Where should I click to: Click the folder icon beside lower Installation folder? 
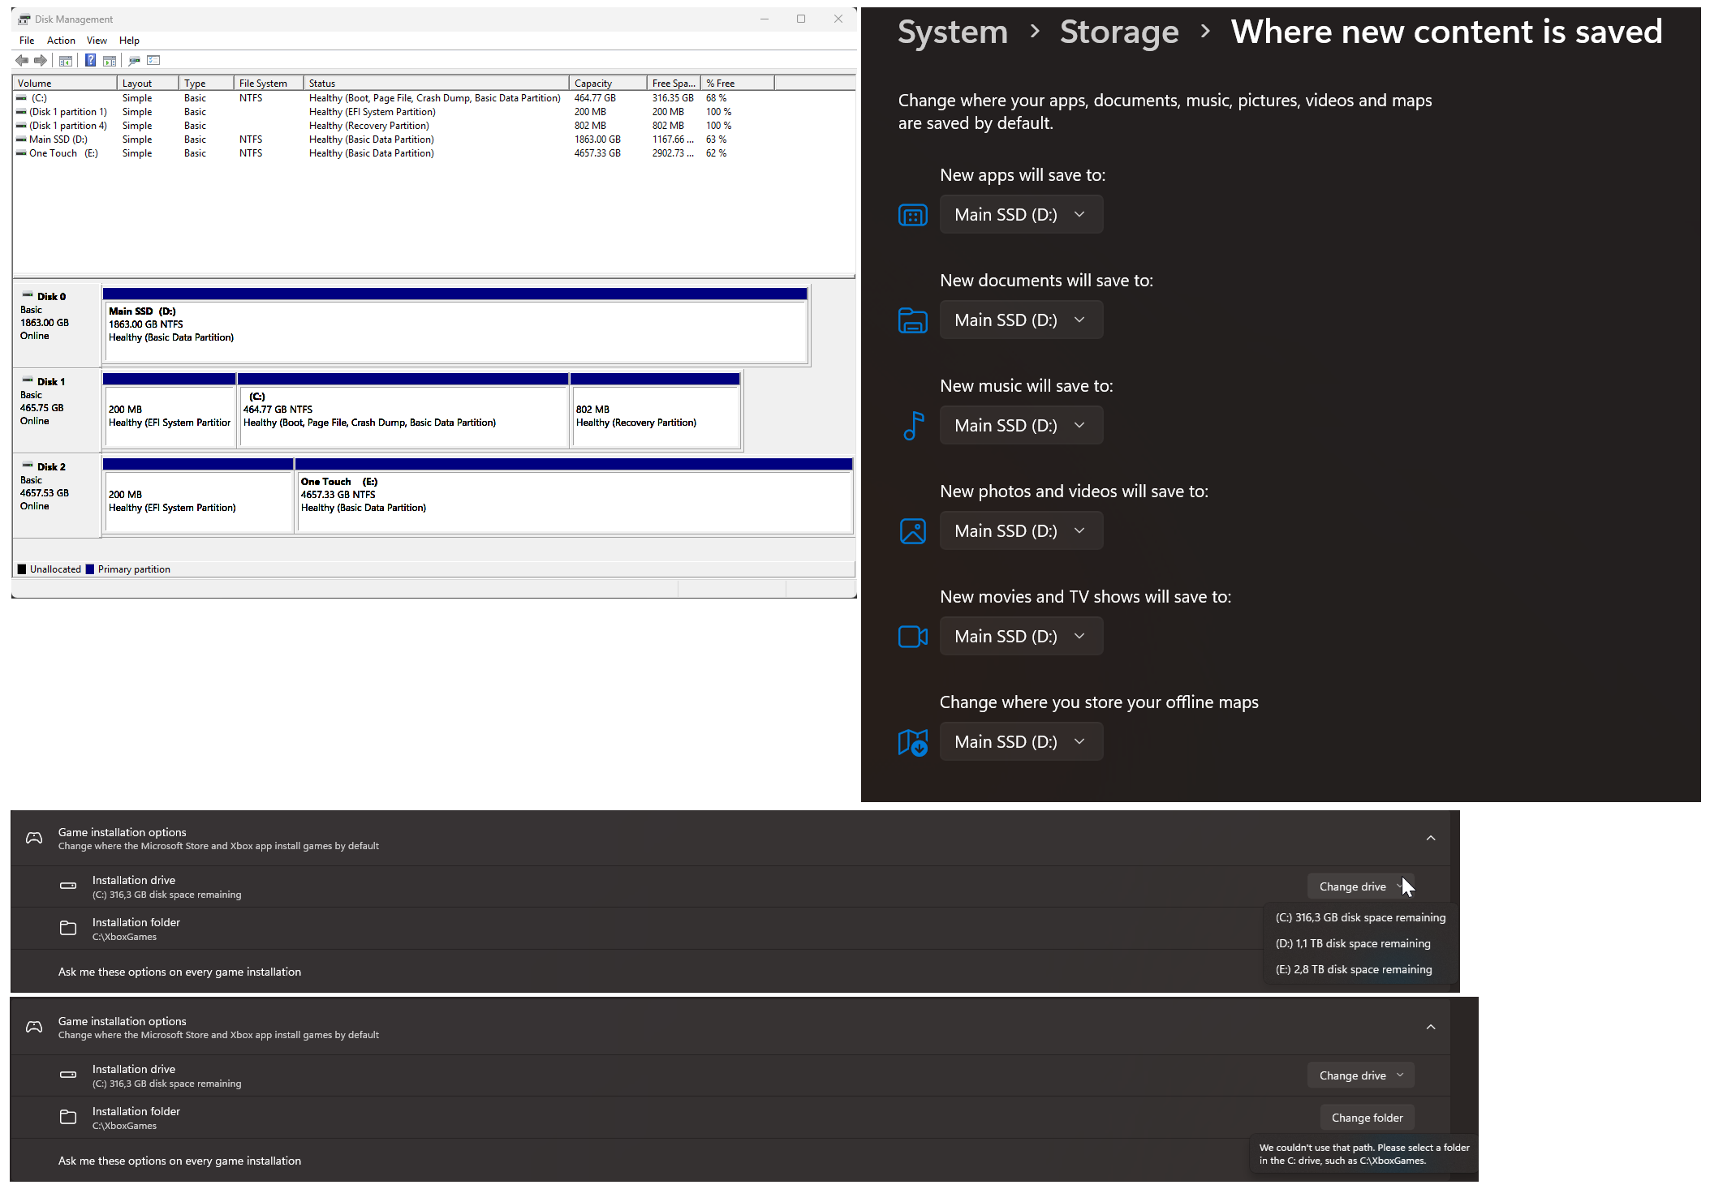click(68, 1117)
